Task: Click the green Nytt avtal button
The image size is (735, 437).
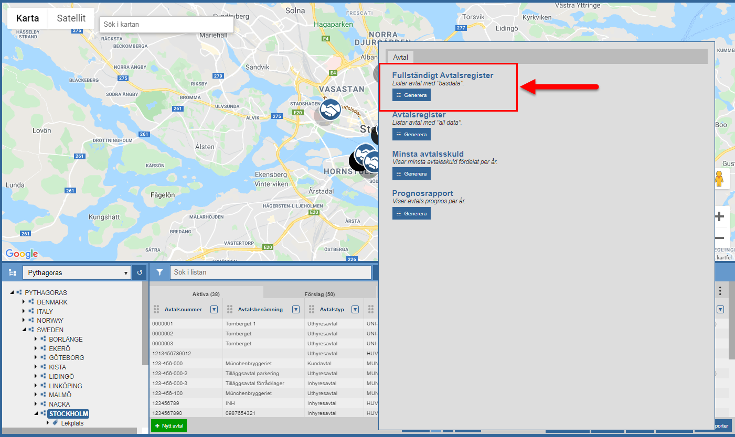Action: coord(169,426)
